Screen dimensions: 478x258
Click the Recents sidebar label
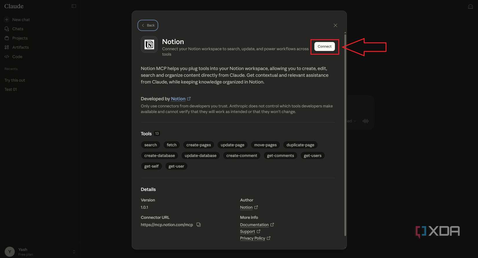pos(11,69)
